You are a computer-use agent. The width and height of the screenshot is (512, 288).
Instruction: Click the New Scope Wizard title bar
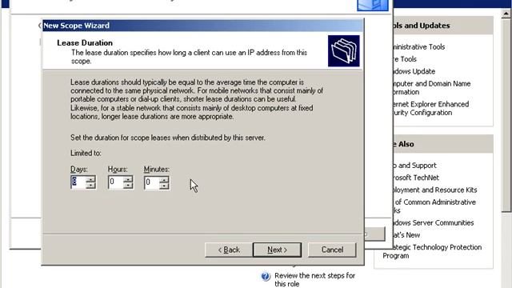coord(202,26)
